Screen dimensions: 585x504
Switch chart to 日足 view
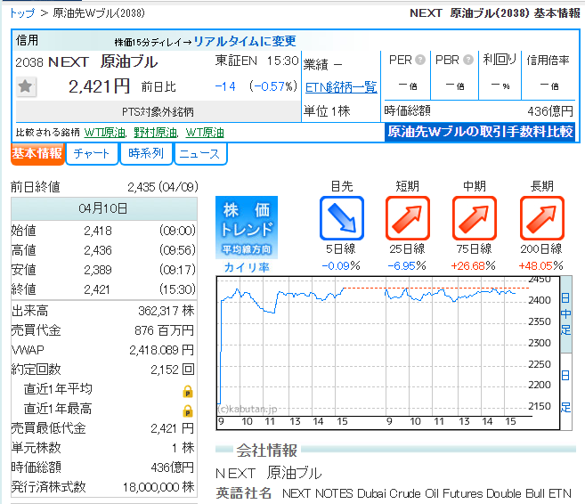coord(565,391)
